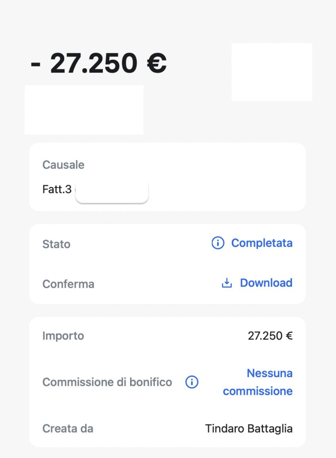This screenshot has height=458, width=336.
Task: Click the blank white box at top right
Action: [x=272, y=72]
